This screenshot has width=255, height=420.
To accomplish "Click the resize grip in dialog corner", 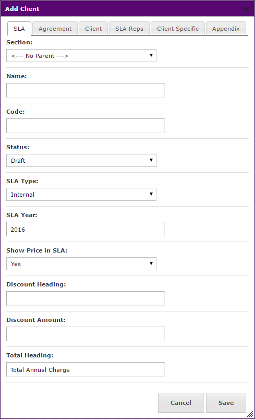I will [250, 414].
